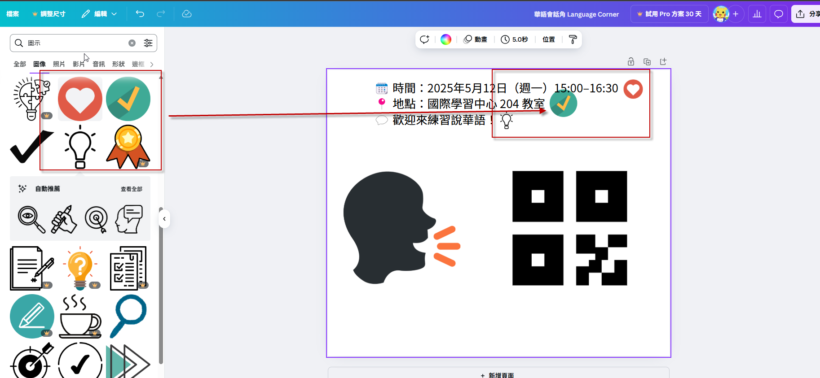Duplicate the page
Screen dimensions: 820x378
click(x=647, y=61)
